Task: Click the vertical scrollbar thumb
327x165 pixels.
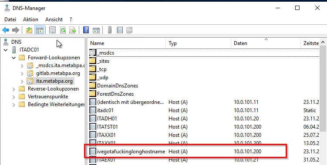Action: (323, 89)
